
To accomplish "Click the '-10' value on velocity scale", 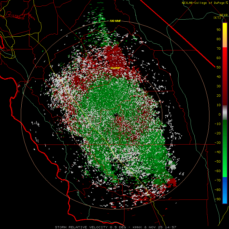I will (x=218, y=124).
